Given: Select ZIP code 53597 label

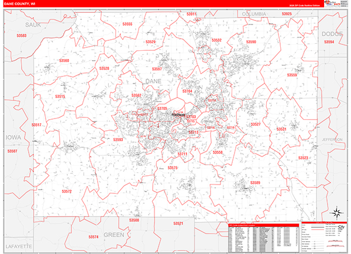Looking at the screenshot, I should (157, 69).
